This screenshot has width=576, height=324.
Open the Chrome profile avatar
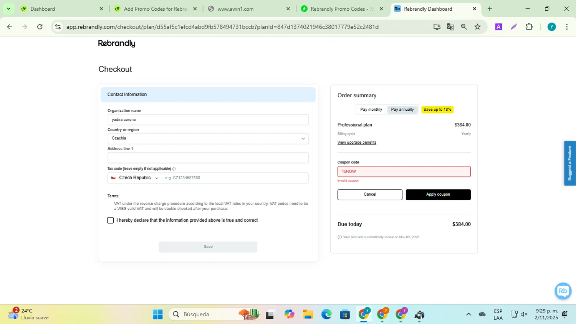(x=551, y=27)
